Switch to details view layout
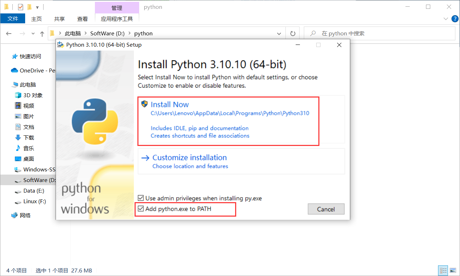Screen dimensions: 460x276 pos(443,271)
